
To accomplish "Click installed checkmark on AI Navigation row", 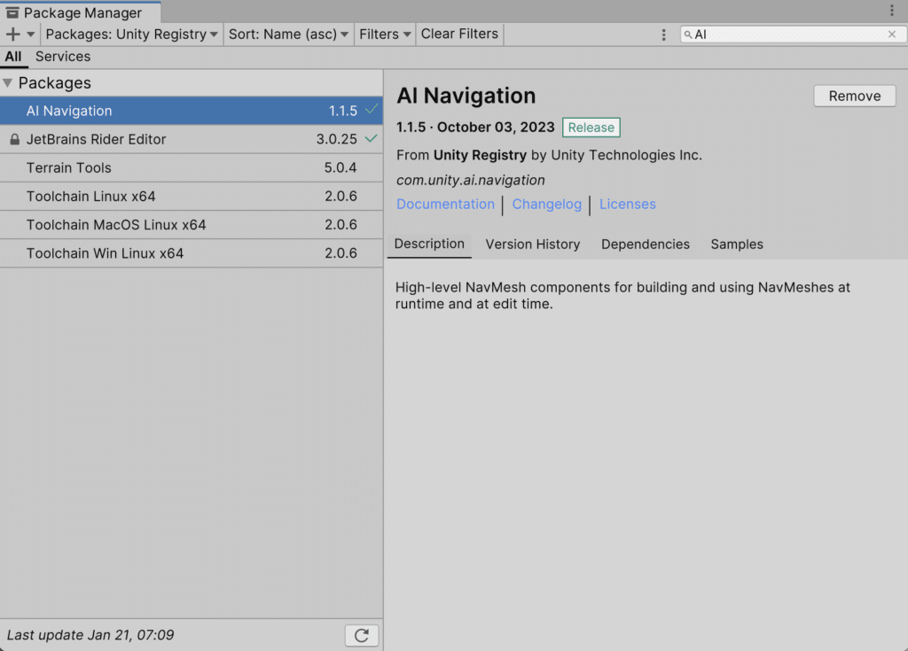I will pyautogui.click(x=372, y=110).
